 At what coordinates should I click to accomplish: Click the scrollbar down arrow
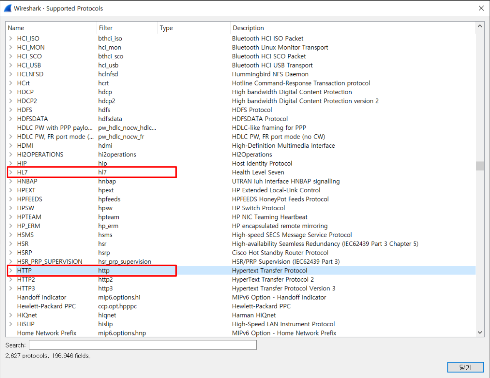click(x=480, y=333)
